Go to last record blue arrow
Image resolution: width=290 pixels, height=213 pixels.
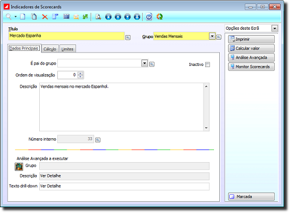click(x=137, y=17)
